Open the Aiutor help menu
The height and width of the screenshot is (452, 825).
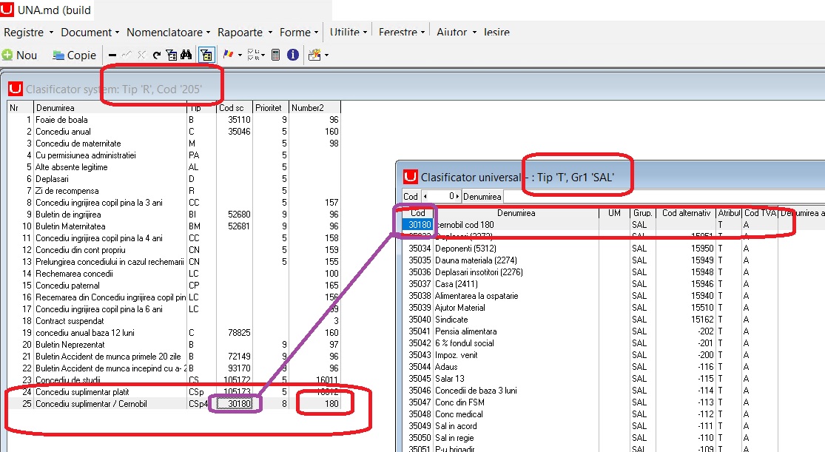(x=457, y=32)
